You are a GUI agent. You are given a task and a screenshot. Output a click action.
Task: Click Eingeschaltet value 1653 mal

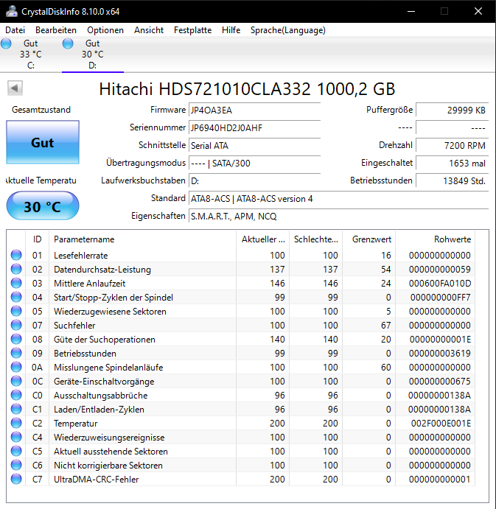(453, 163)
